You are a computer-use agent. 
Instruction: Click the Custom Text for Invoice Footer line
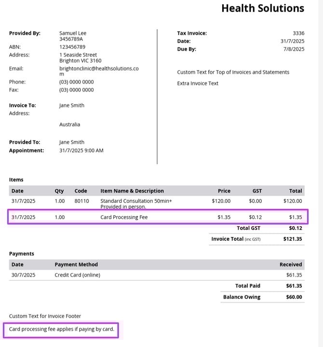[x=45, y=316]
